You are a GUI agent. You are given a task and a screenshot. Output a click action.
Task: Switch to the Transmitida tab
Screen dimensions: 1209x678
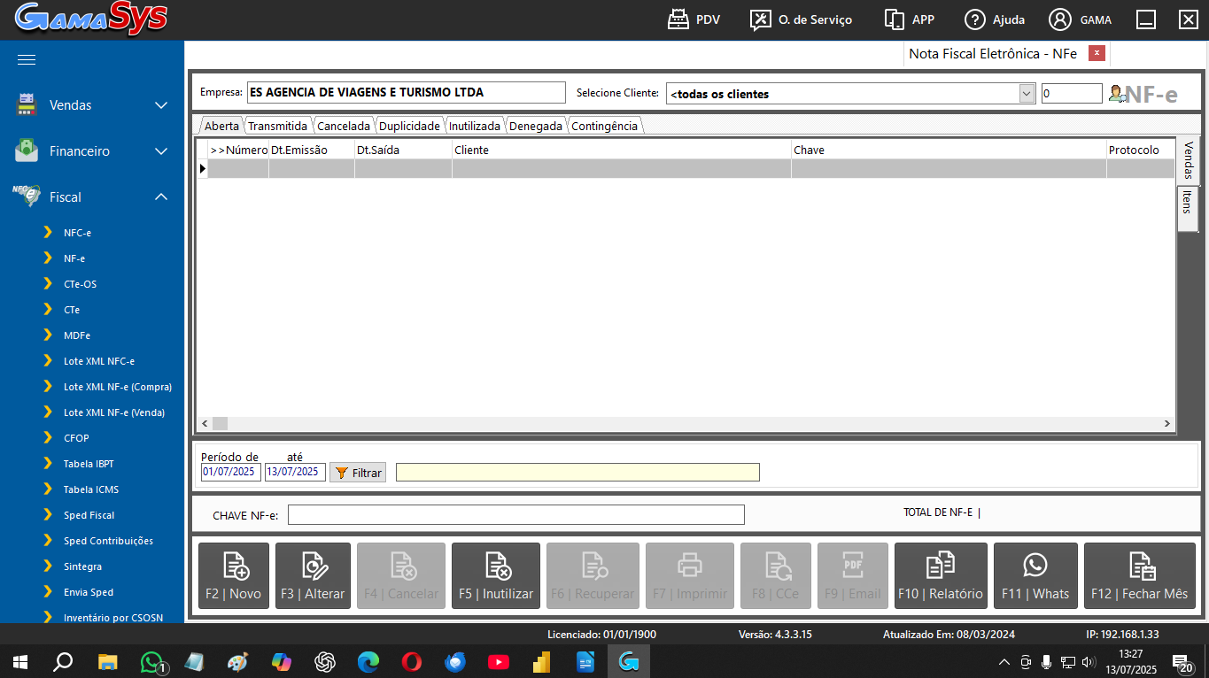point(277,127)
